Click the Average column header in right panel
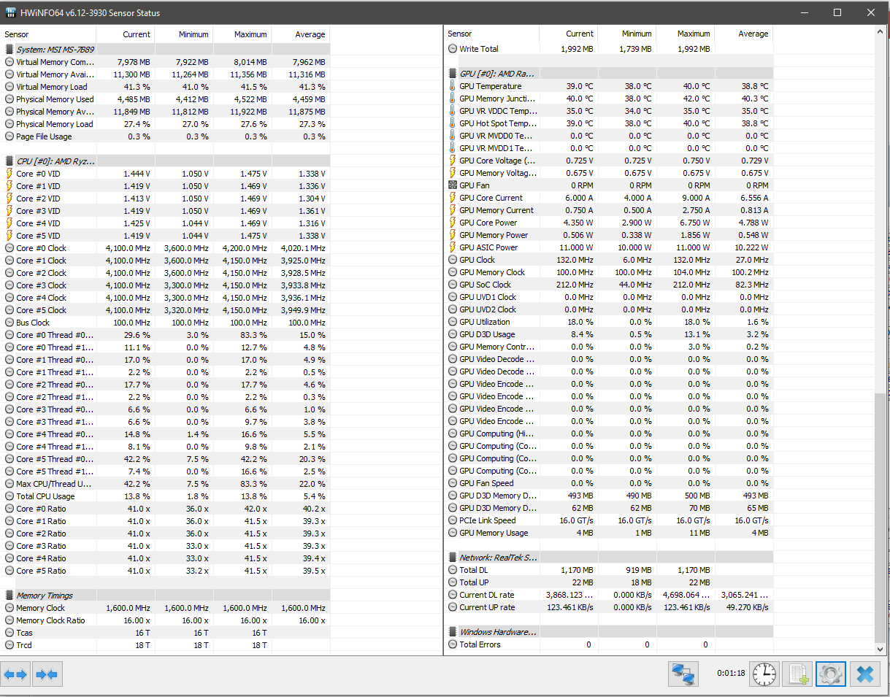The image size is (890, 697). (752, 34)
